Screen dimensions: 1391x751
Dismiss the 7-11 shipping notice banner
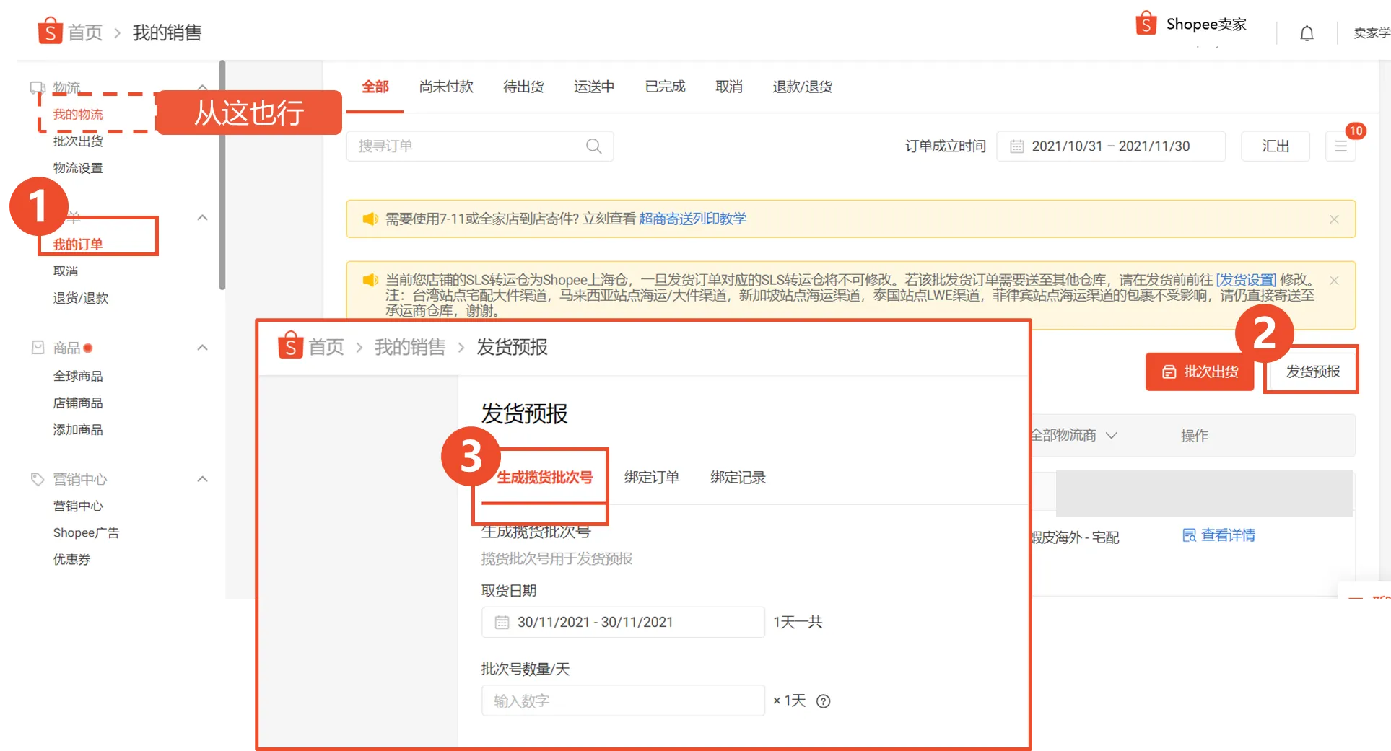point(1335,219)
